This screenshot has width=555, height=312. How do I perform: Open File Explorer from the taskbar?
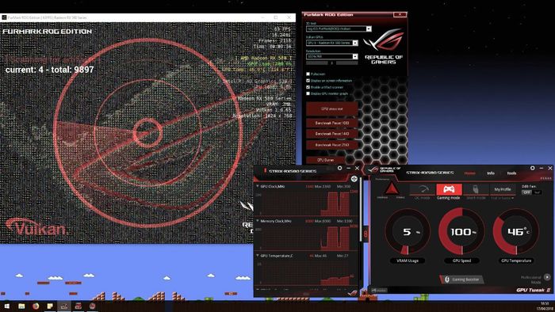(21, 306)
